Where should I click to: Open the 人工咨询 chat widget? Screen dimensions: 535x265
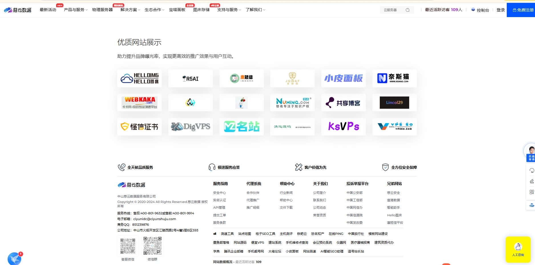(x=518, y=249)
